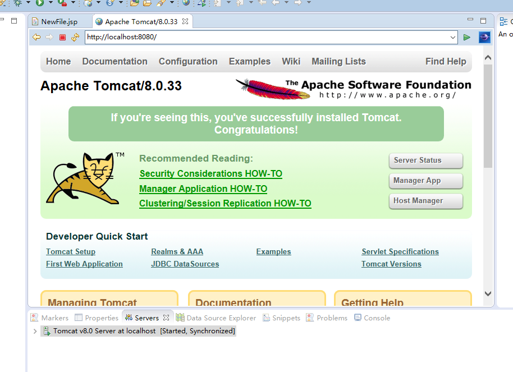
Task: Open Mailing Lists in nav bar
Action: click(x=338, y=62)
